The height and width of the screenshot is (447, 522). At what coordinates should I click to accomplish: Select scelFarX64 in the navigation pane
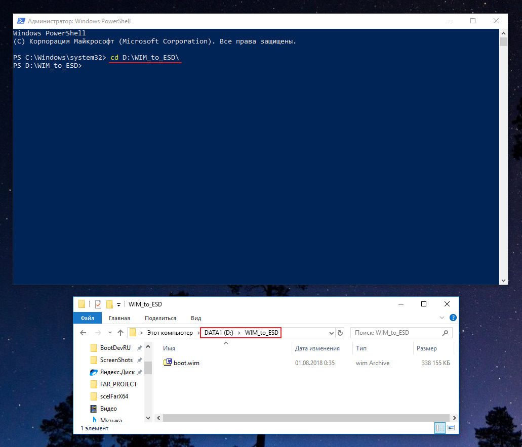click(x=114, y=396)
